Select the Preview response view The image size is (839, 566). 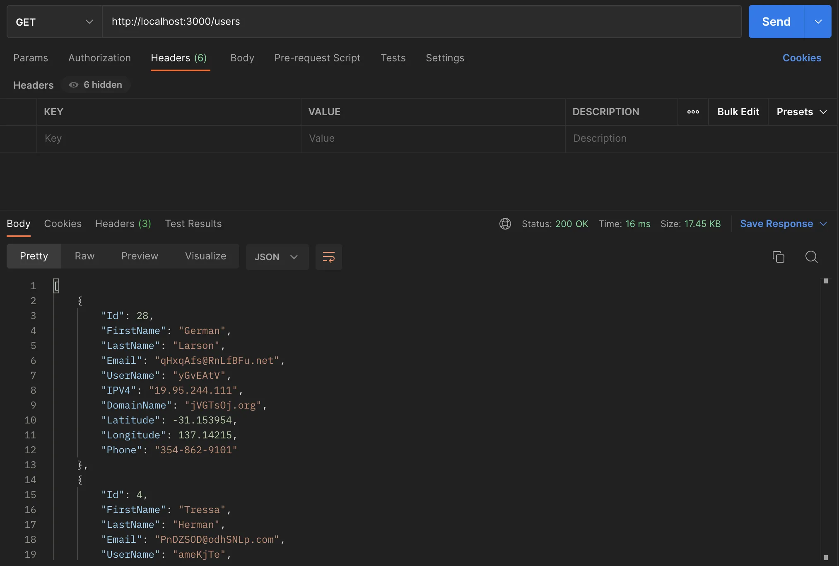pos(140,256)
